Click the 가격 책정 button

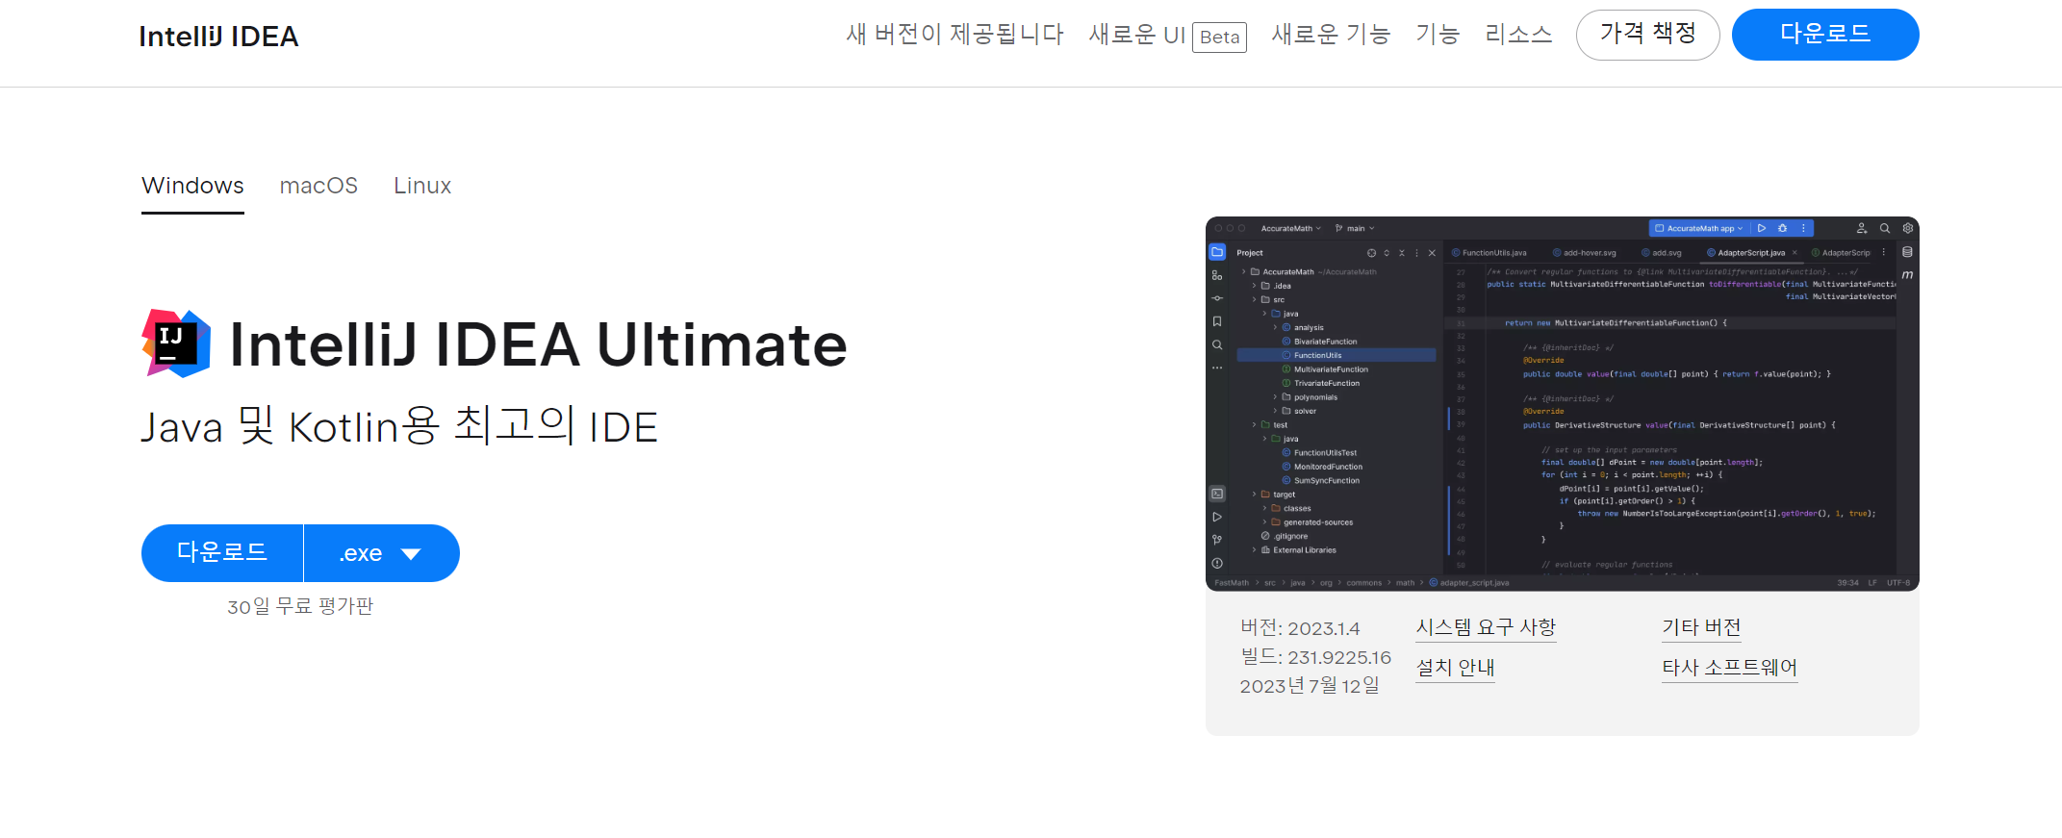(1647, 35)
